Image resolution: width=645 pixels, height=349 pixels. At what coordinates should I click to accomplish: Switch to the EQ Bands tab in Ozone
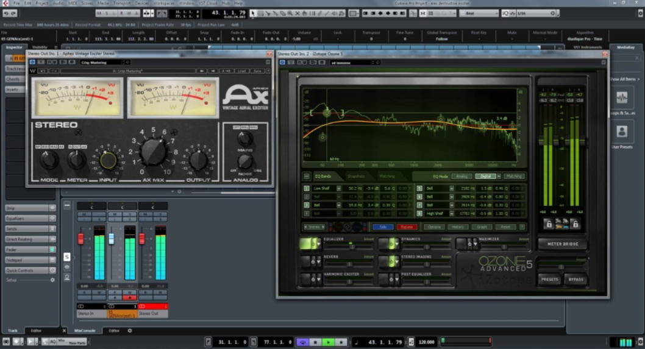point(323,177)
